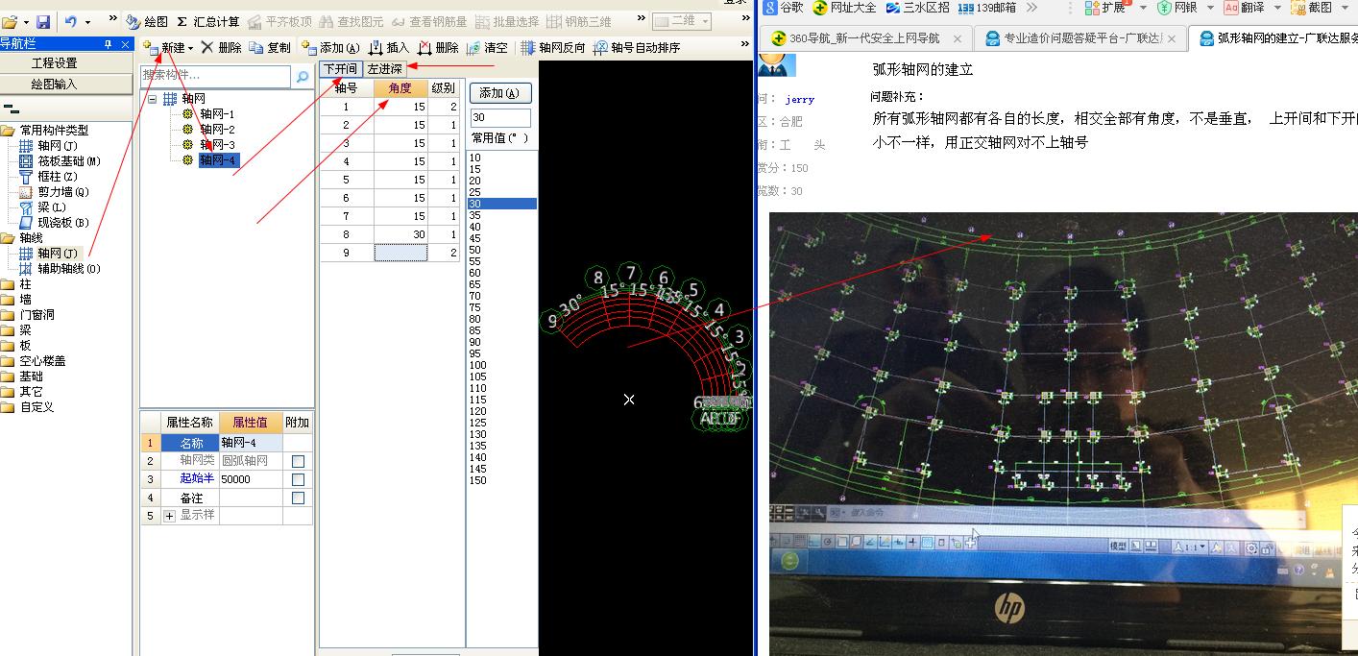
Task: Click the 搜索构件 search field
Action: pos(216,77)
